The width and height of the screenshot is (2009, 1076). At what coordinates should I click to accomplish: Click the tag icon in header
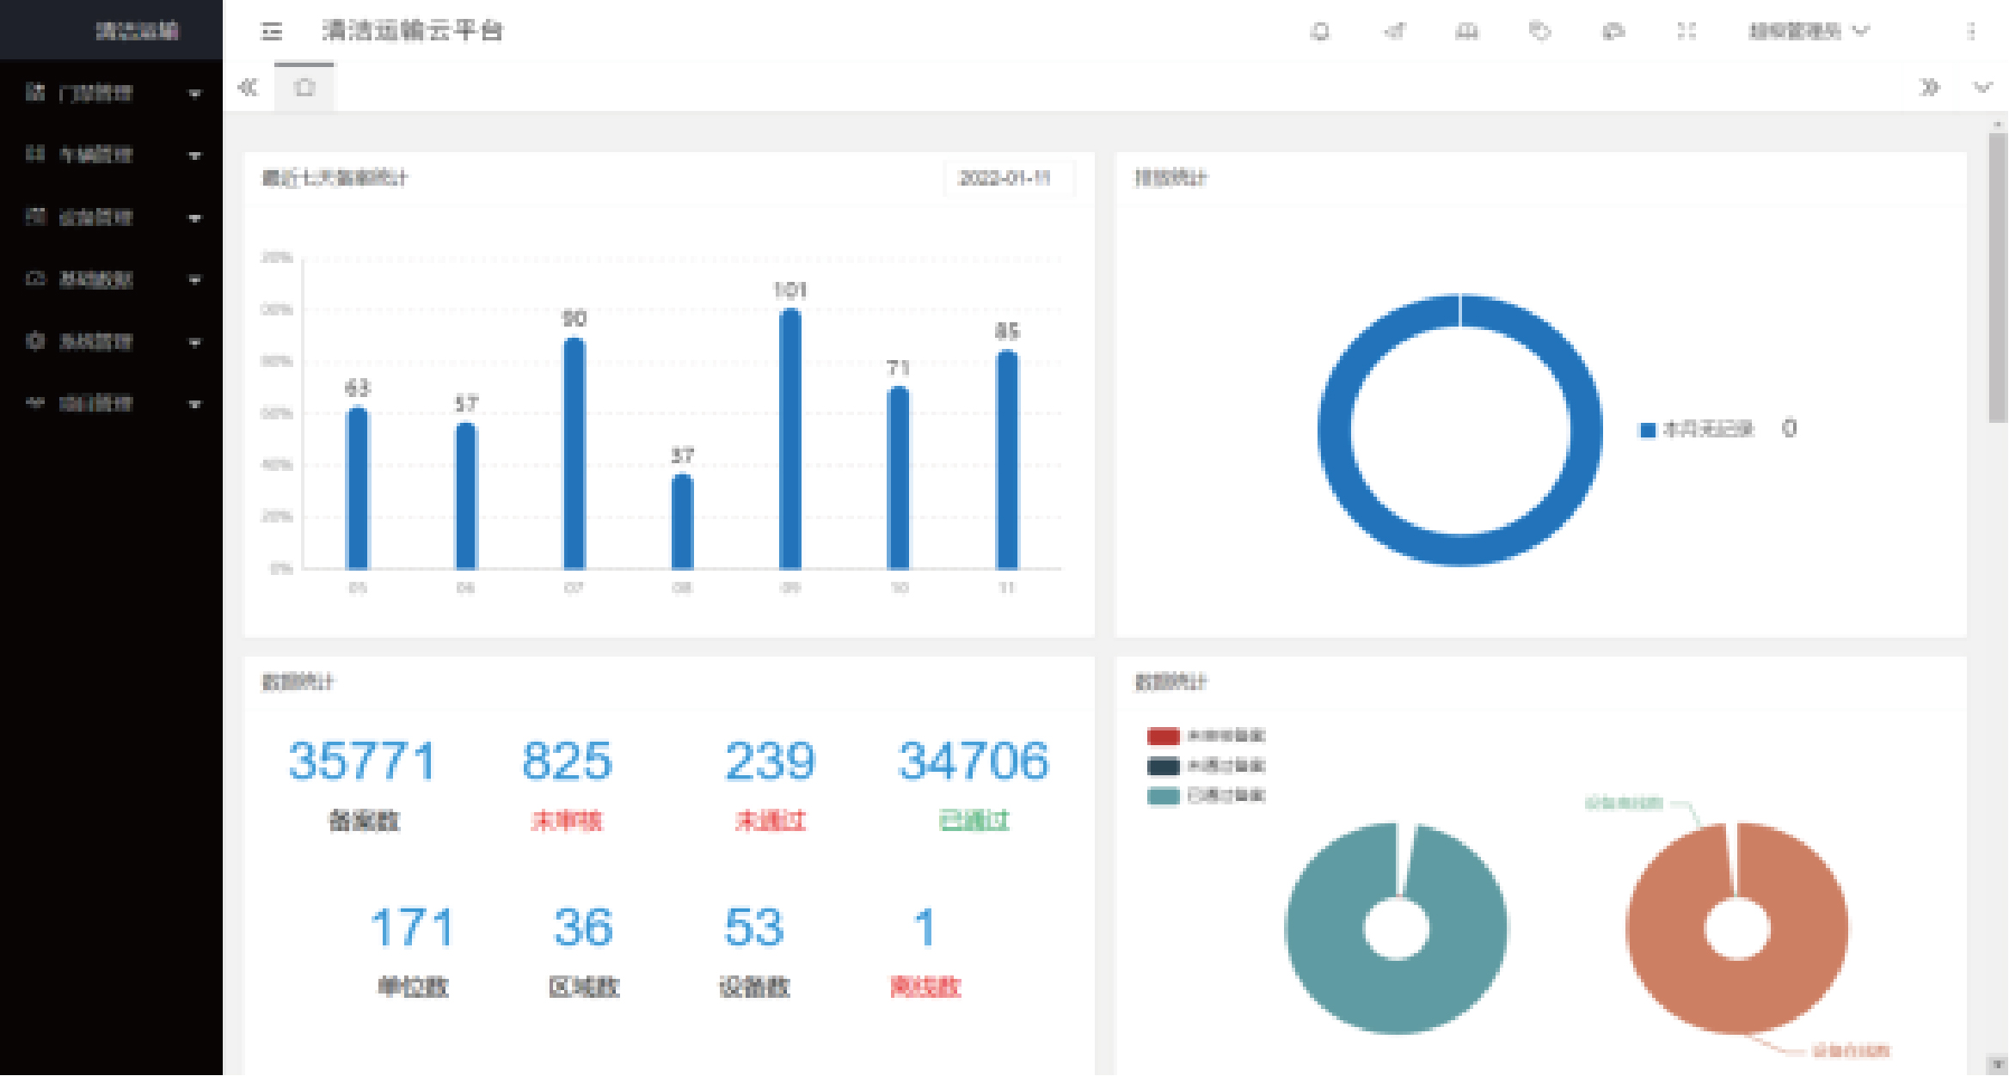point(1539,32)
